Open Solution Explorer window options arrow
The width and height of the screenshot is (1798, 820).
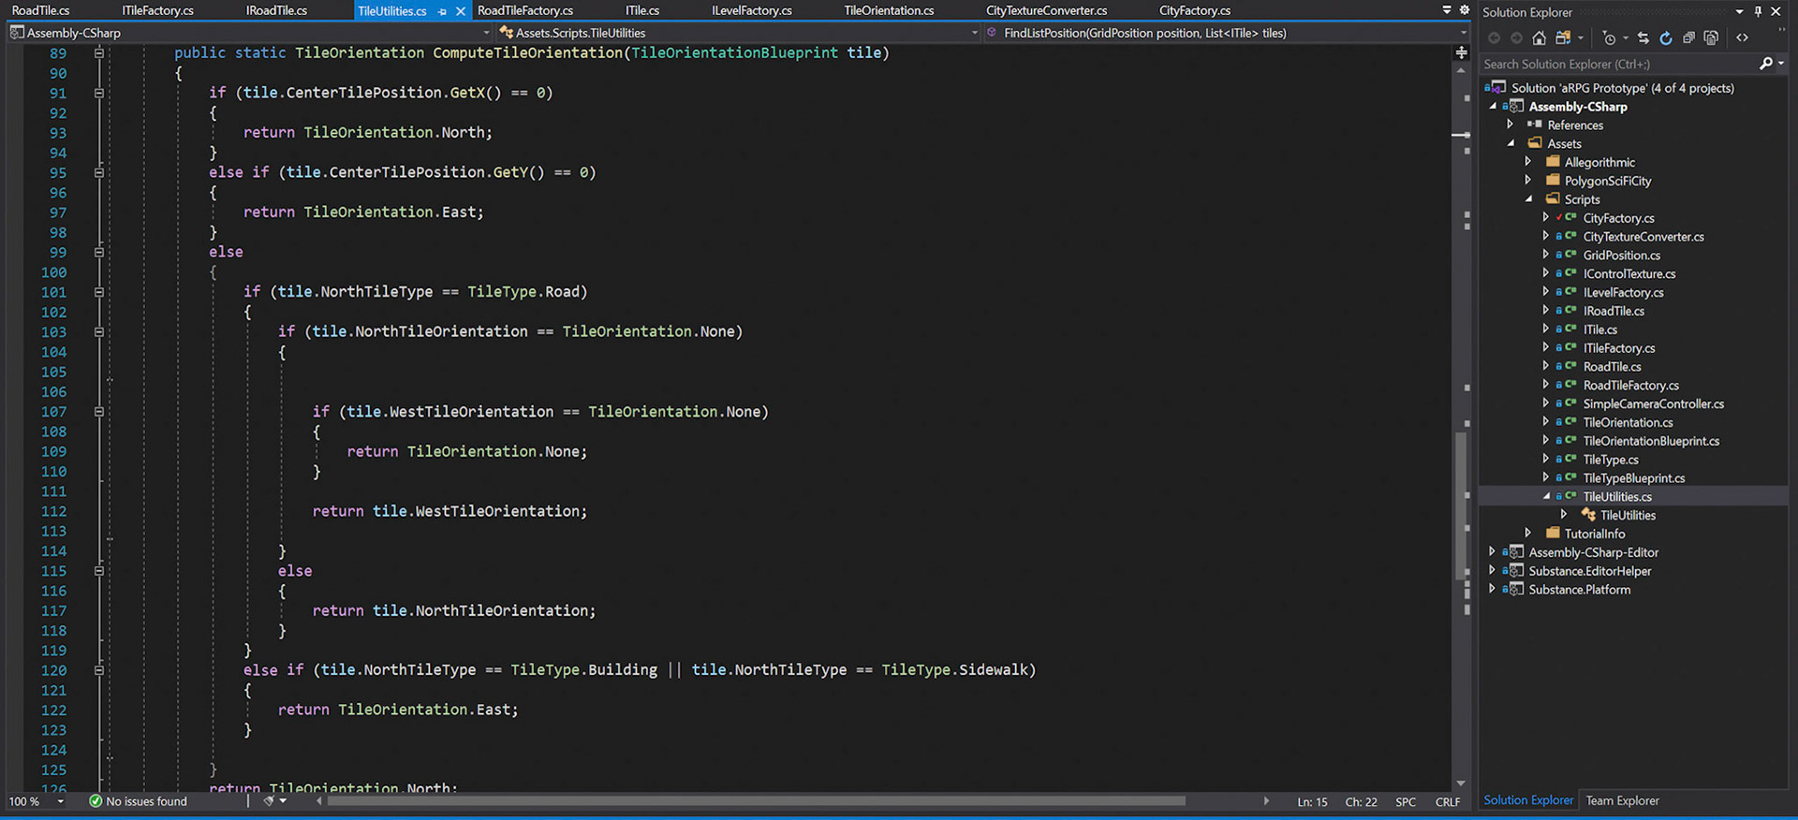pyautogui.click(x=1740, y=11)
